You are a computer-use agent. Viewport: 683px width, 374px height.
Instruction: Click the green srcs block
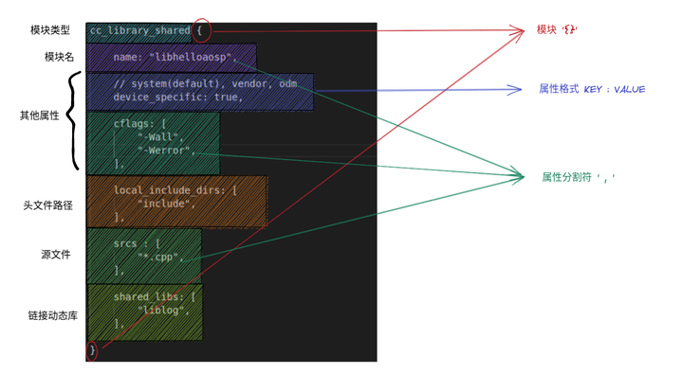[144, 257]
